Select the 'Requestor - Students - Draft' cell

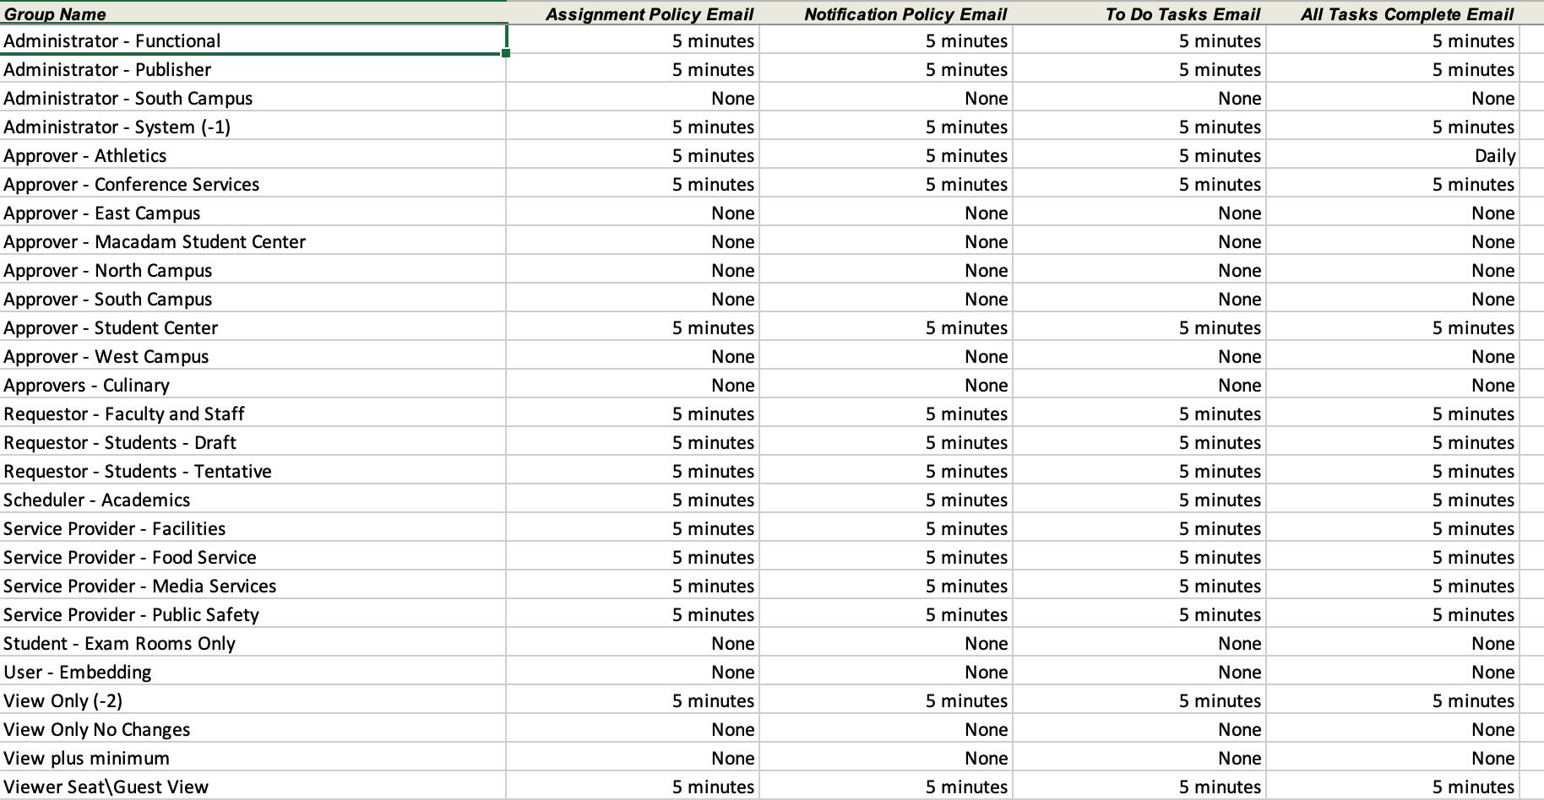(x=253, y=442)
